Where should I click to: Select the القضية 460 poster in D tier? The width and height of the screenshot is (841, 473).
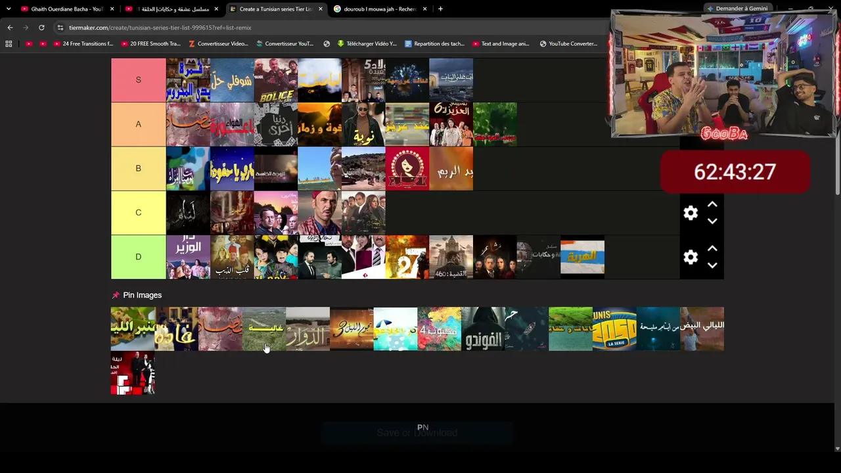pyautogui.click(x=451, y=257)
